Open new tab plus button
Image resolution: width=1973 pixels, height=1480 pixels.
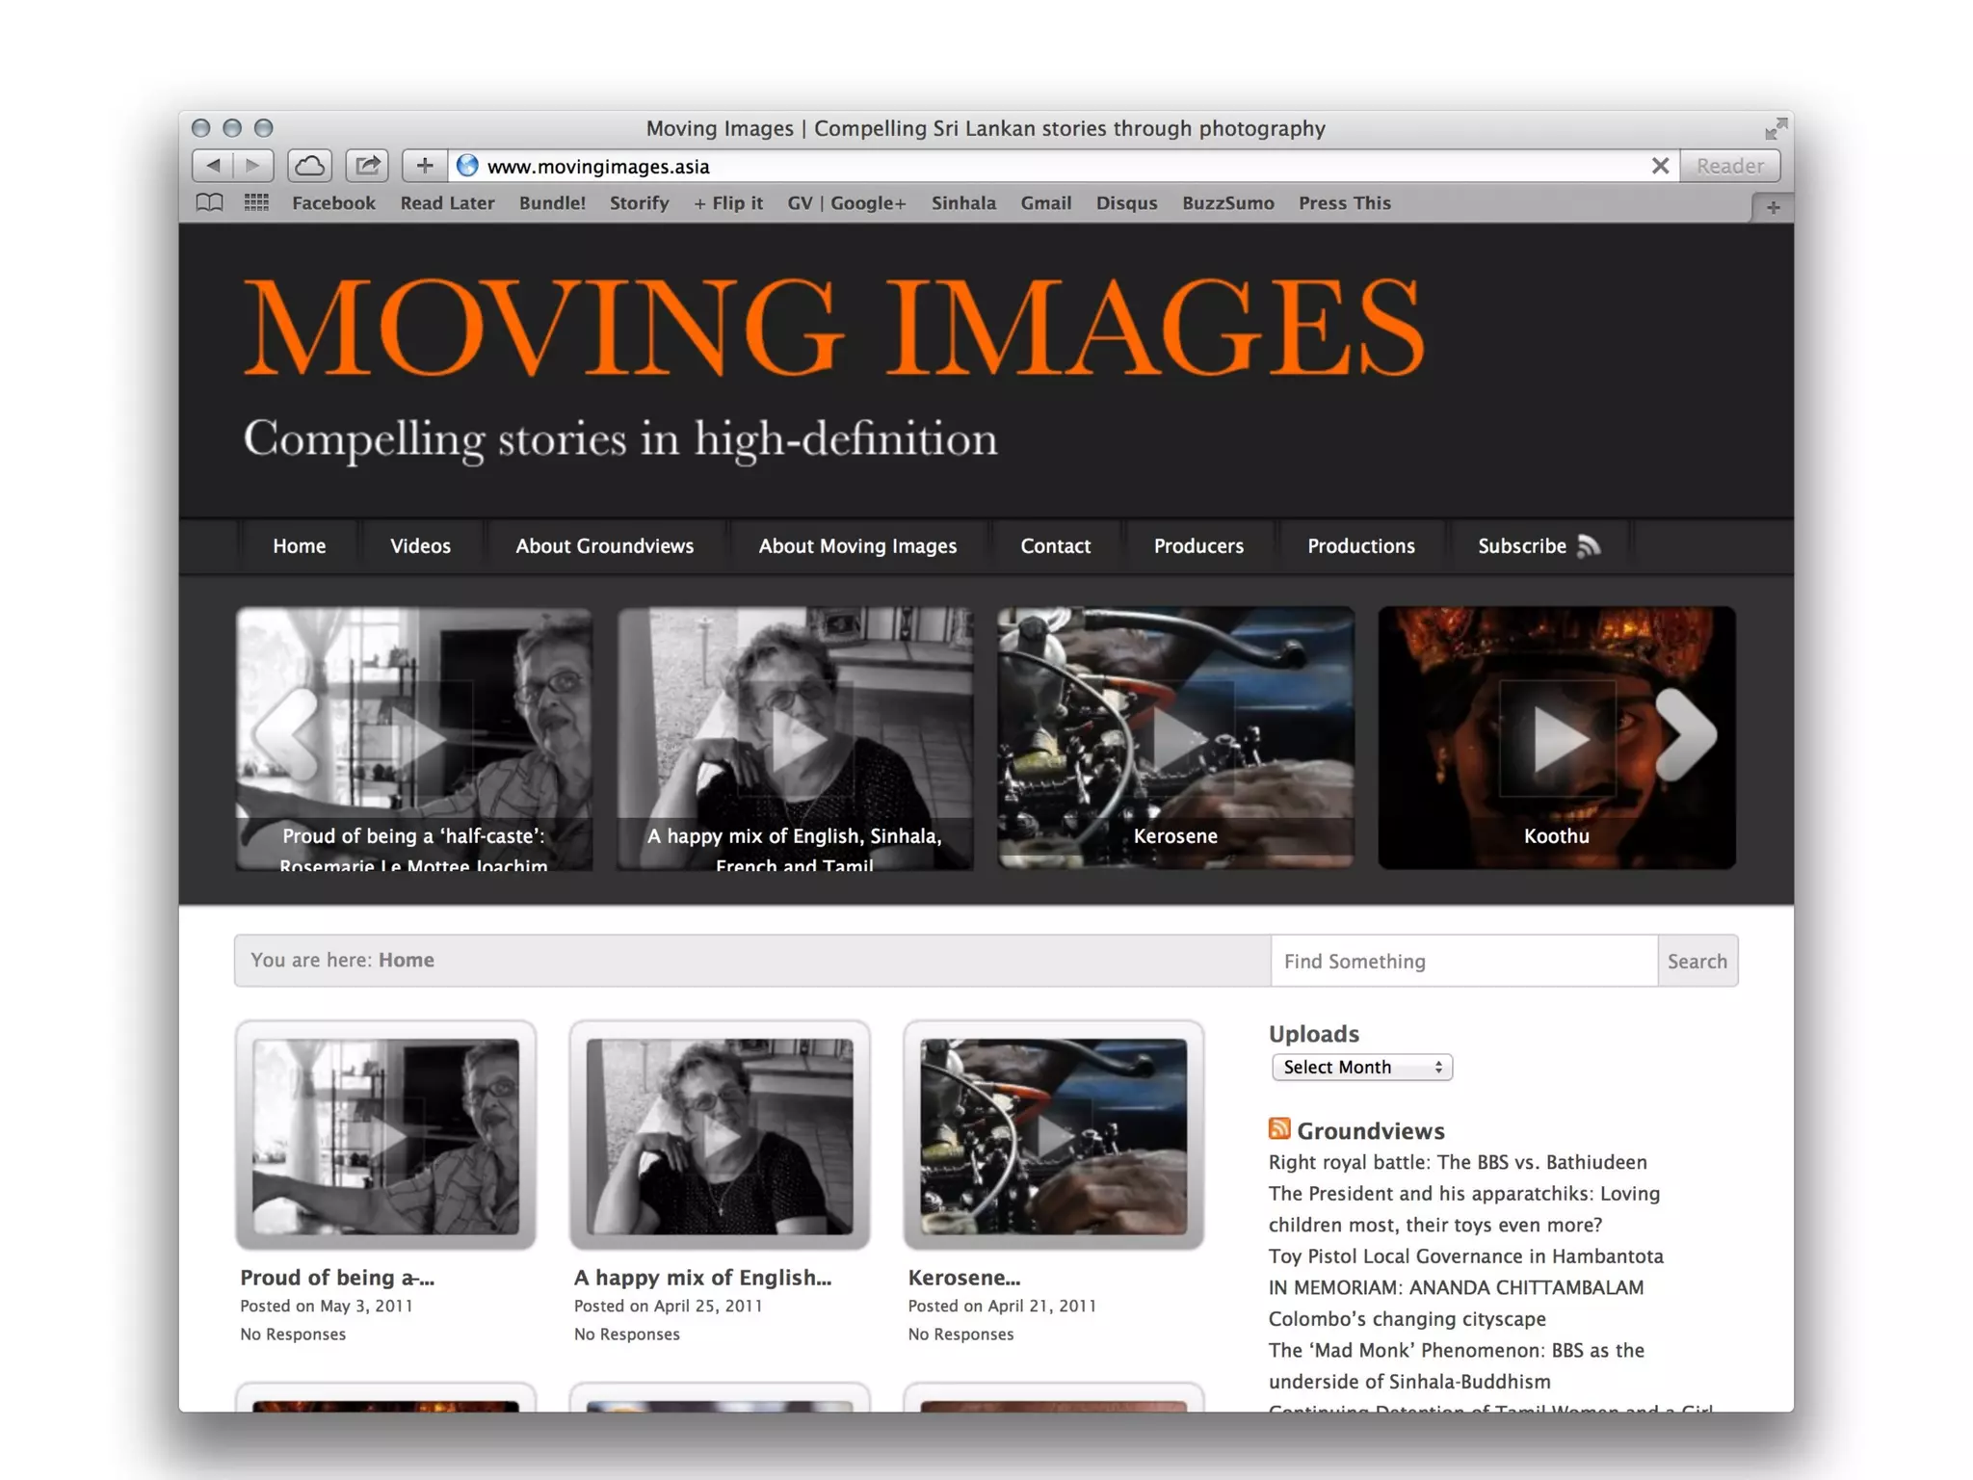(1773, 207)
